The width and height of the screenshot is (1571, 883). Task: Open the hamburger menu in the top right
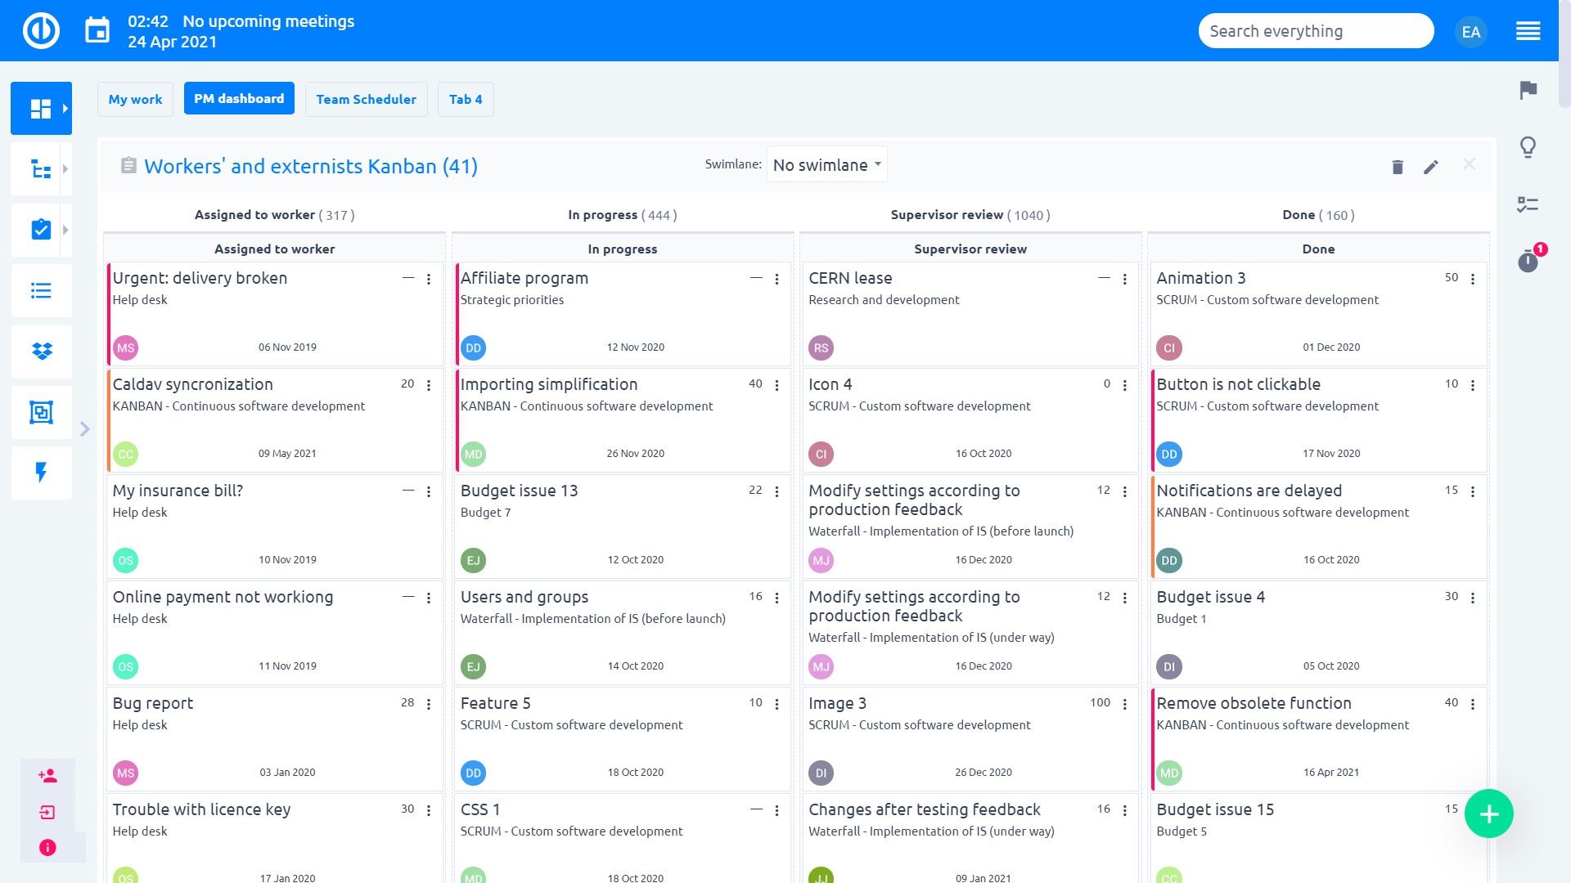1528,30
